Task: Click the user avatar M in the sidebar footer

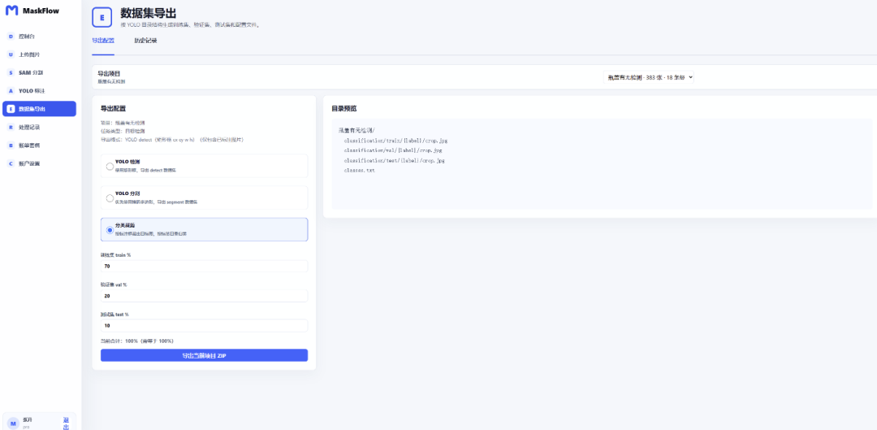Action: 14,423
